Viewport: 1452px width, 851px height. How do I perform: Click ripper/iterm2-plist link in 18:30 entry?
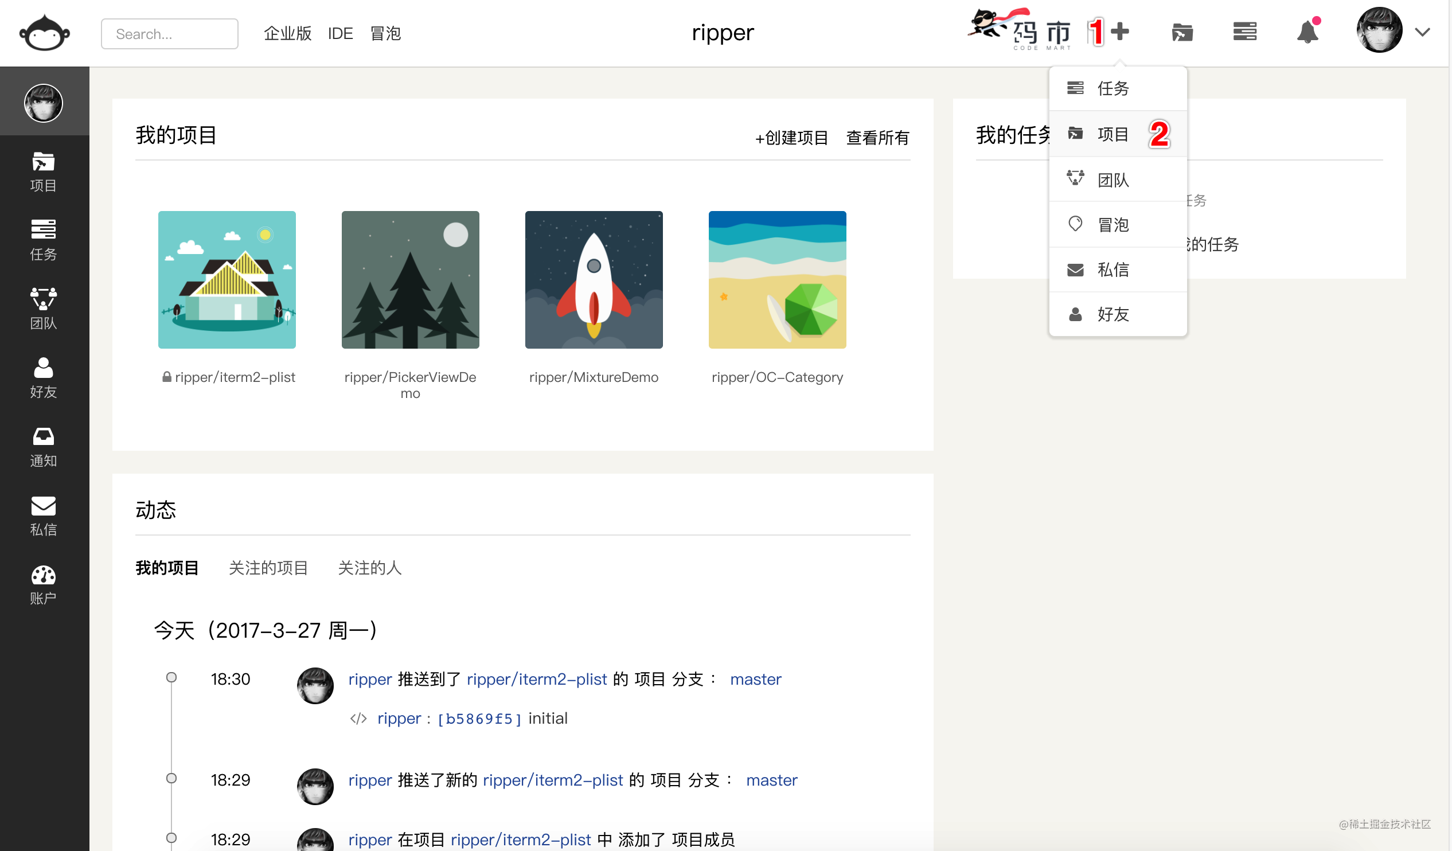[x=536, y=679]
